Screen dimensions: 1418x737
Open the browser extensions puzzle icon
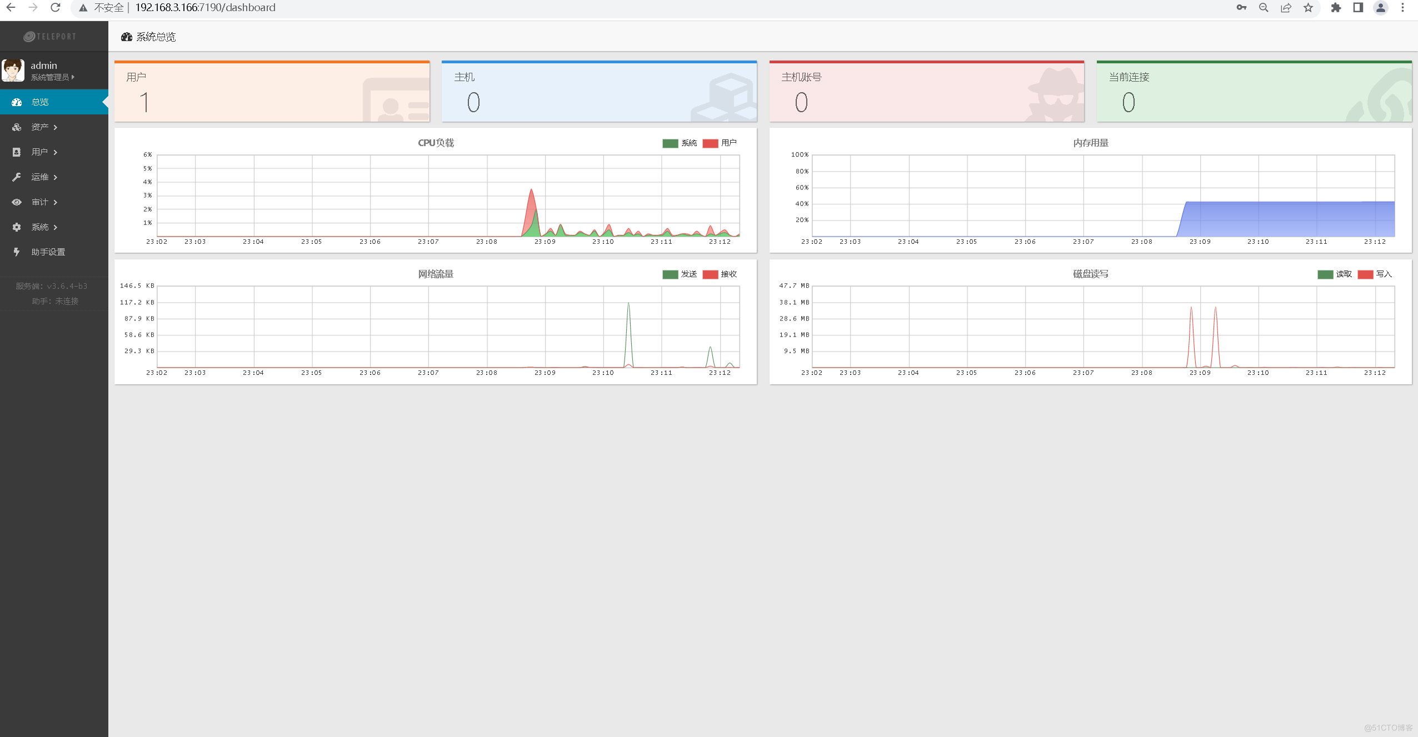(1336, 8)
